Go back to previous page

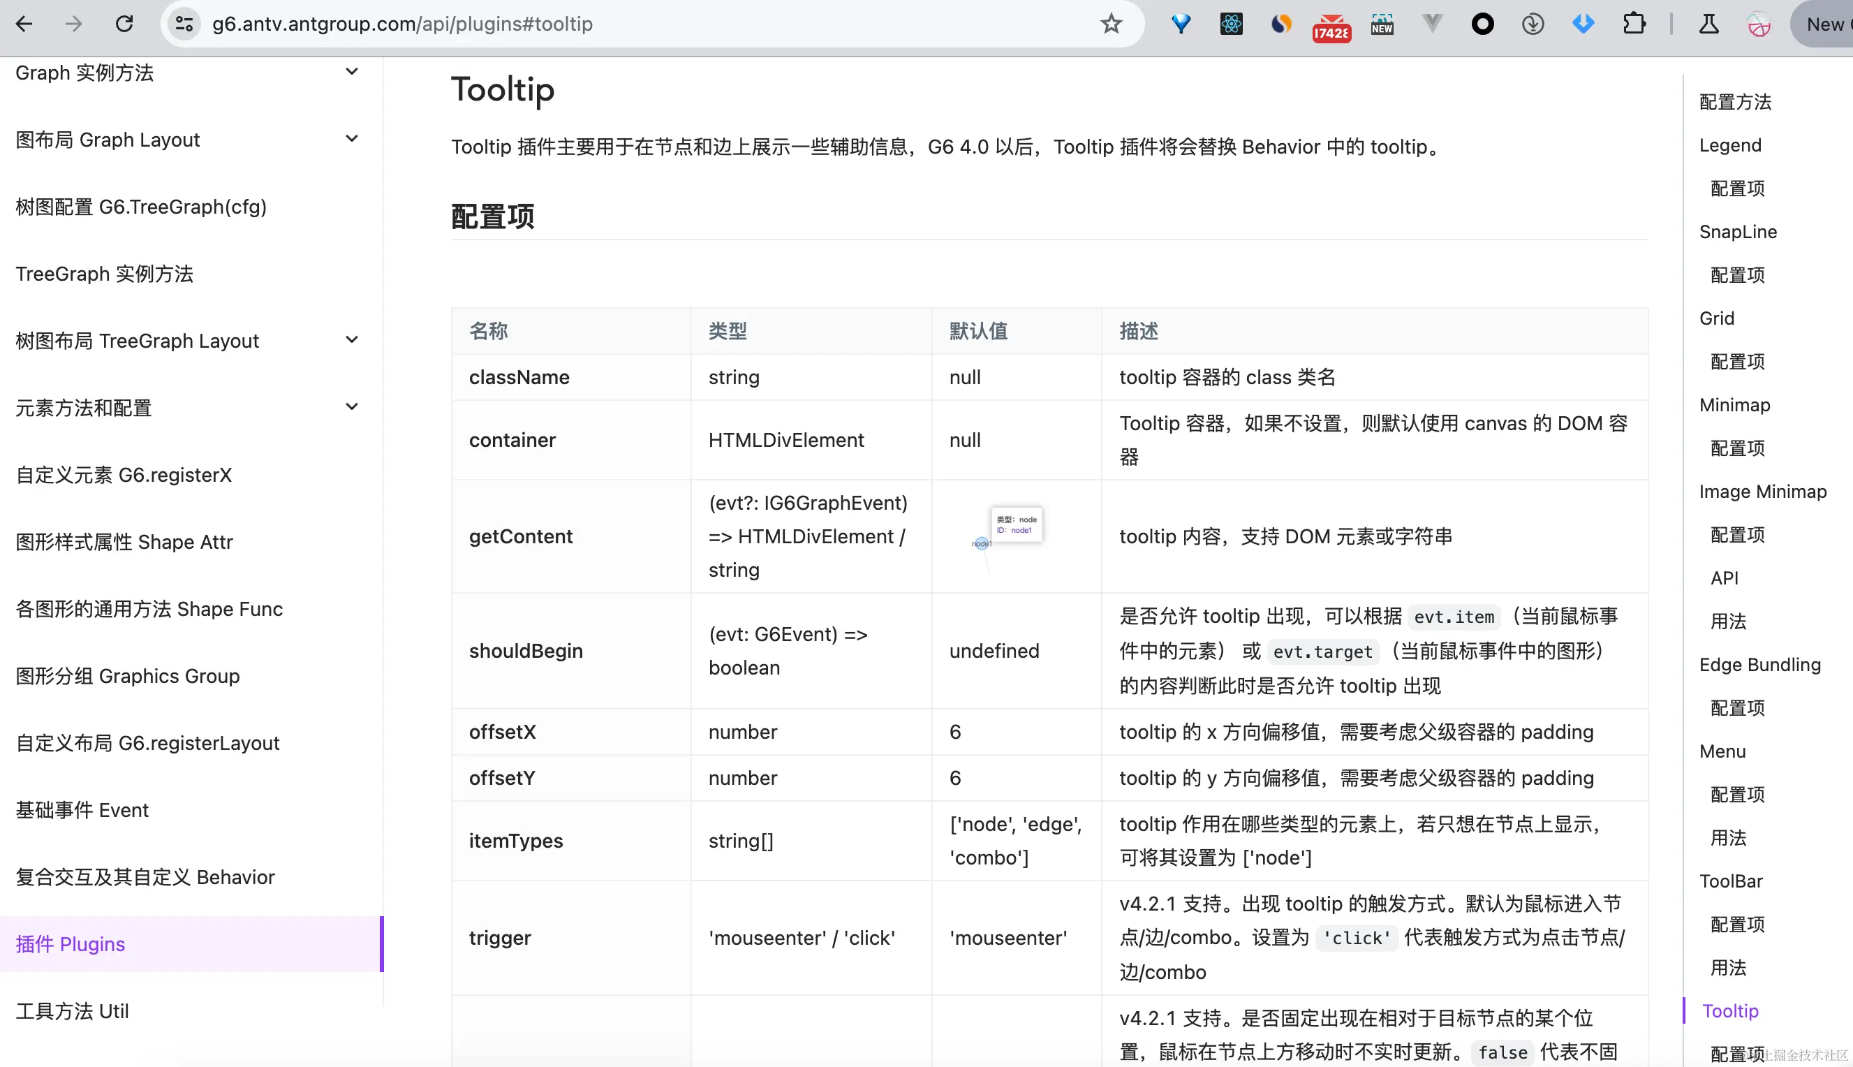[x=24, y=24]
